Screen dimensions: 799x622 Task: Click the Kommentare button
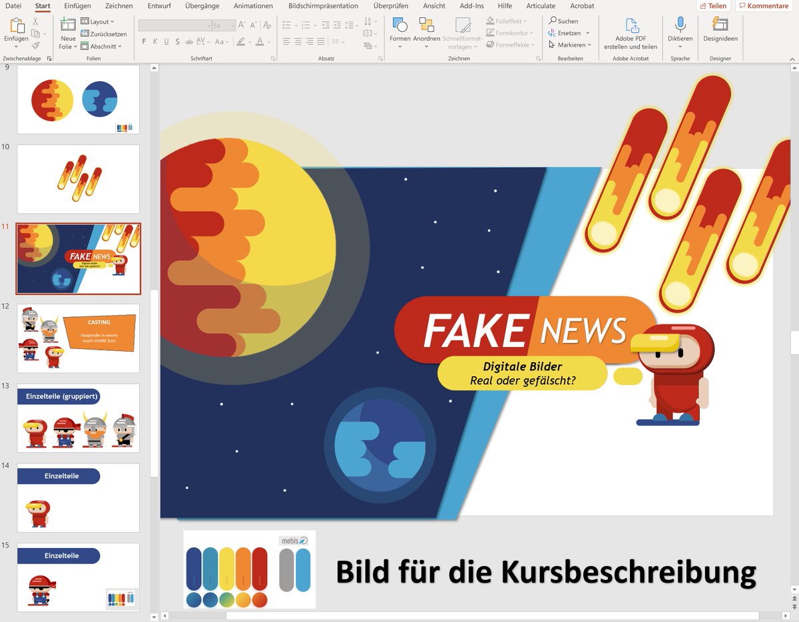coord(763,5)
